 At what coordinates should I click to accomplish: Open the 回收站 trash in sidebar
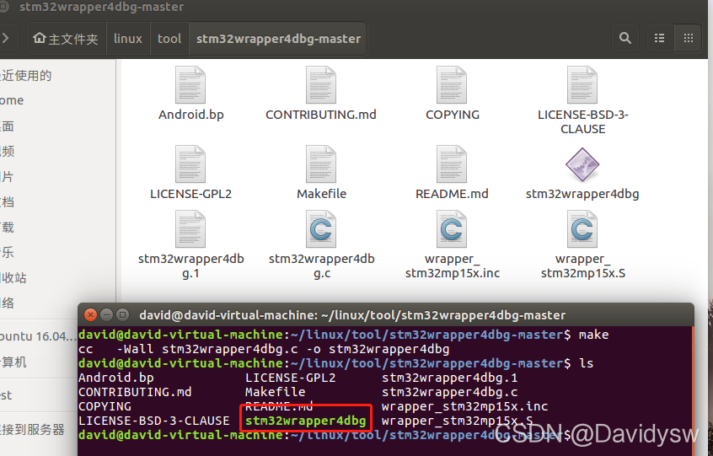pos(13,278)
